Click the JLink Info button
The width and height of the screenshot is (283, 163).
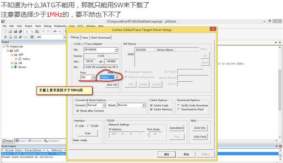200,128
